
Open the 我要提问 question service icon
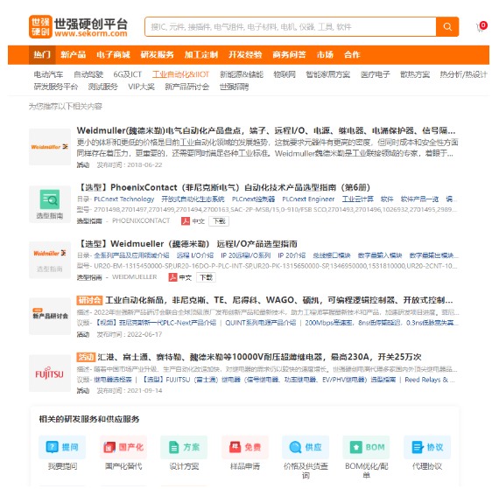62,447
